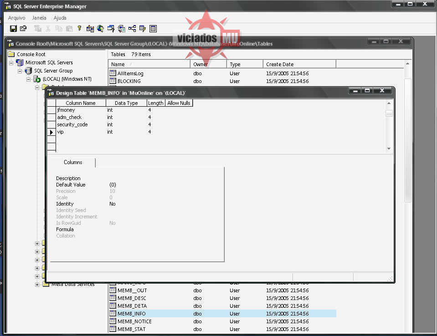437x336 pixels.
Task: Collapse the Databases folder node
Action: point(37,88)
